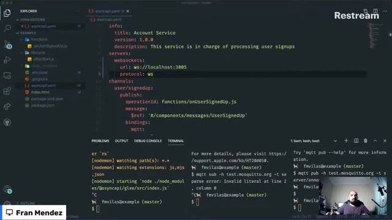Close asyncapi.yaml under Open Editors

click(x=22, y=26)
